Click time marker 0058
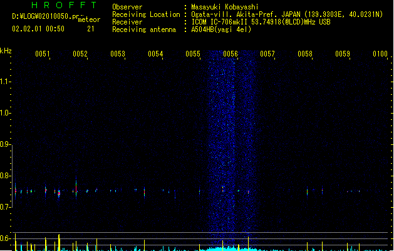Viewport: 394px width, 251px height. pos(305,54)
